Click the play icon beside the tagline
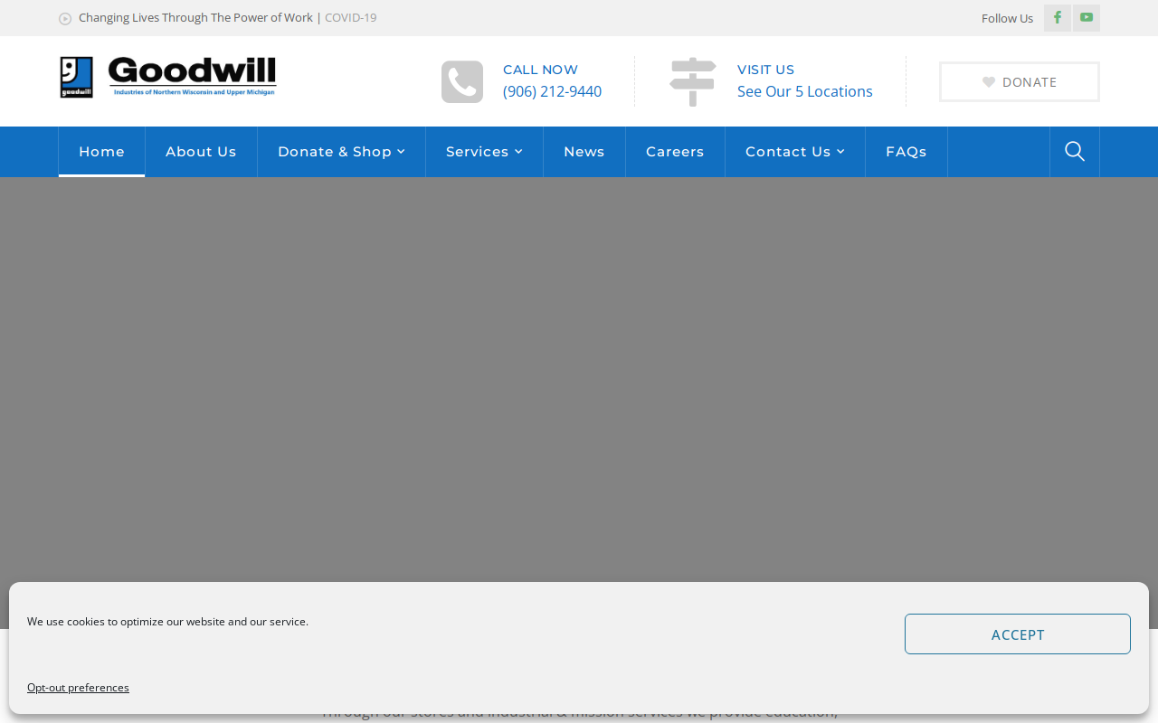The width and height of the screenshot is (1158, 723). [x=65, y=19]
